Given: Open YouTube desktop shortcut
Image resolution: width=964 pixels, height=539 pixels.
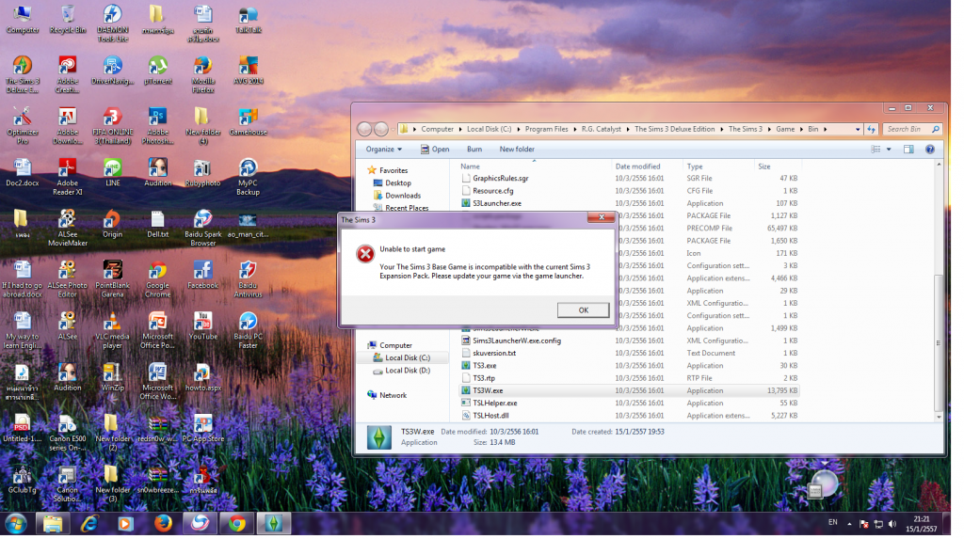Looking at the screenshot, I should click(203, 326).
